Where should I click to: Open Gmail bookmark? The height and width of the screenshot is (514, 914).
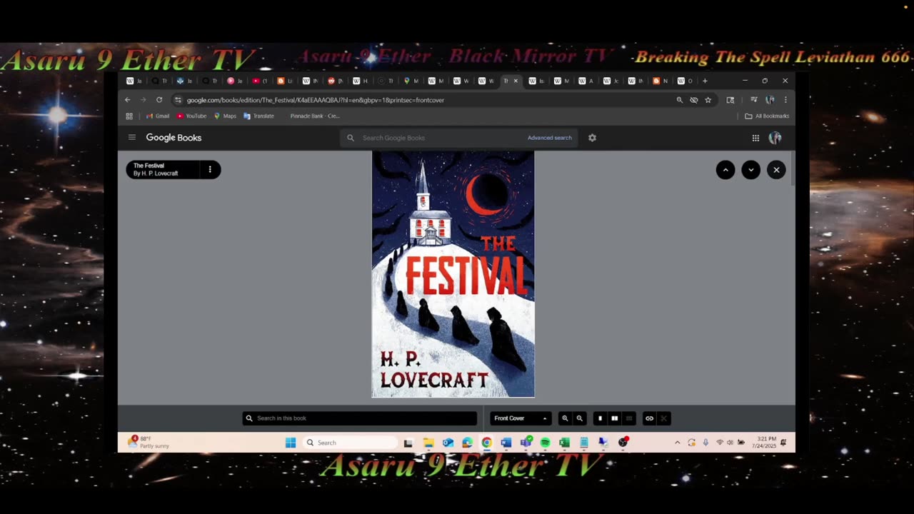158,116
